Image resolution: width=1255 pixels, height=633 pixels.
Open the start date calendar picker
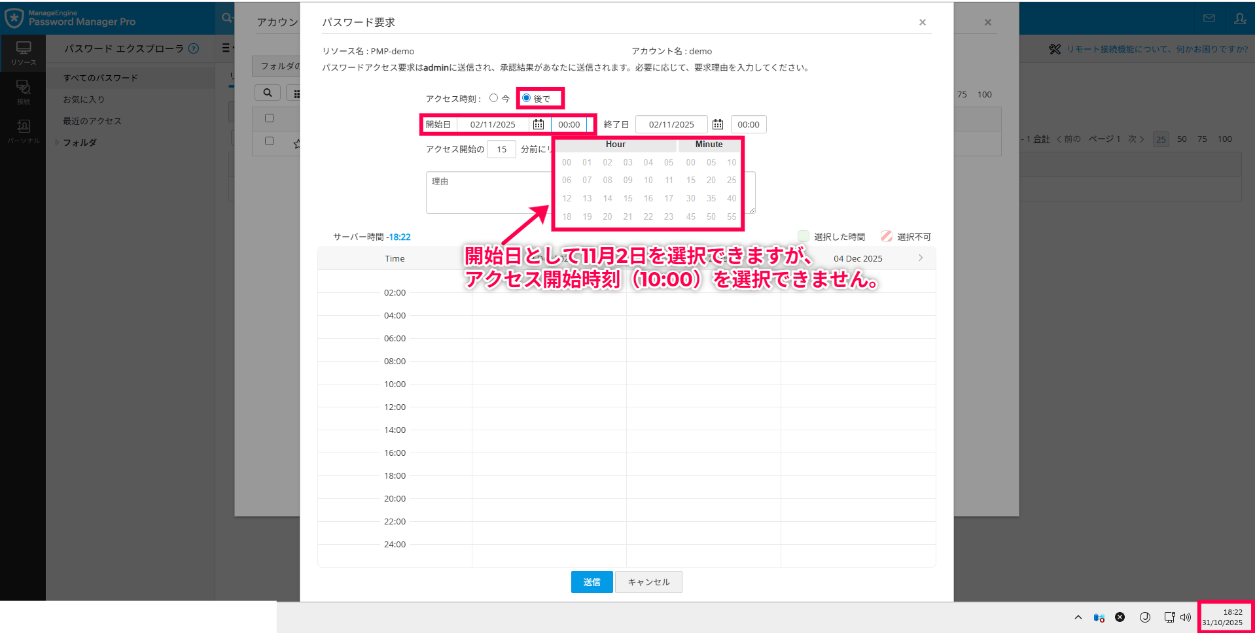click(x=539, y=124)
